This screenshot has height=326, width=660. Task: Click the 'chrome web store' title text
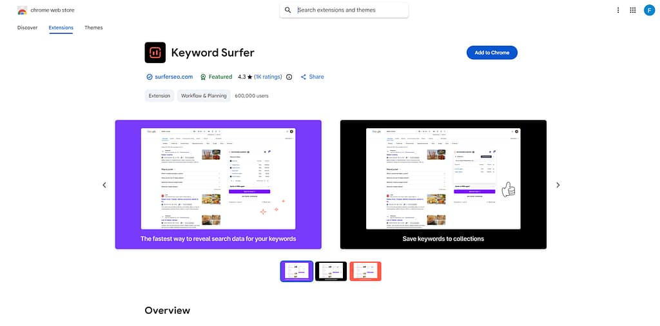tap(52, 10)
